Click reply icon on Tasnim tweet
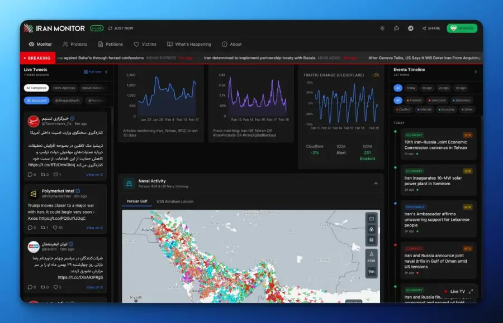Screen dimensions: 503x323 click(30, 175)
